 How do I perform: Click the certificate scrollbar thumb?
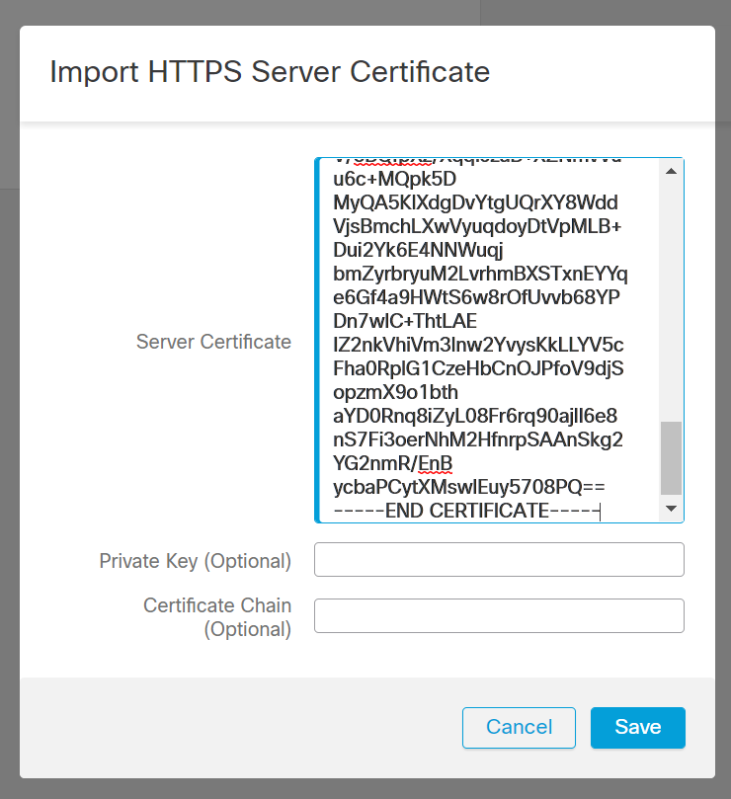[671, 457]
